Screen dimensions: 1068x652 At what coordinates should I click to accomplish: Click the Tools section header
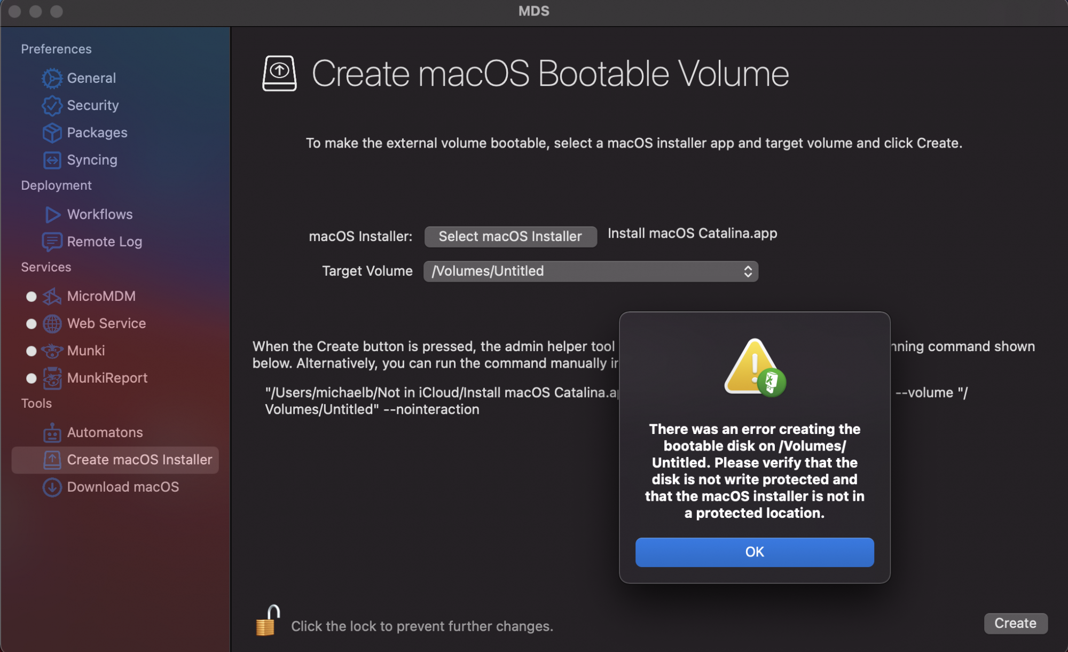(x=36, y=403)
